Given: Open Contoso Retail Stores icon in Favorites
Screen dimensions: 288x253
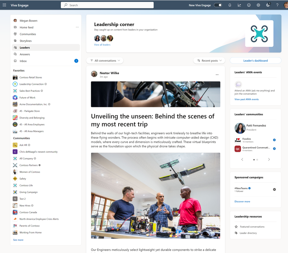Looking at the screenshot, I should click(15, 77).
